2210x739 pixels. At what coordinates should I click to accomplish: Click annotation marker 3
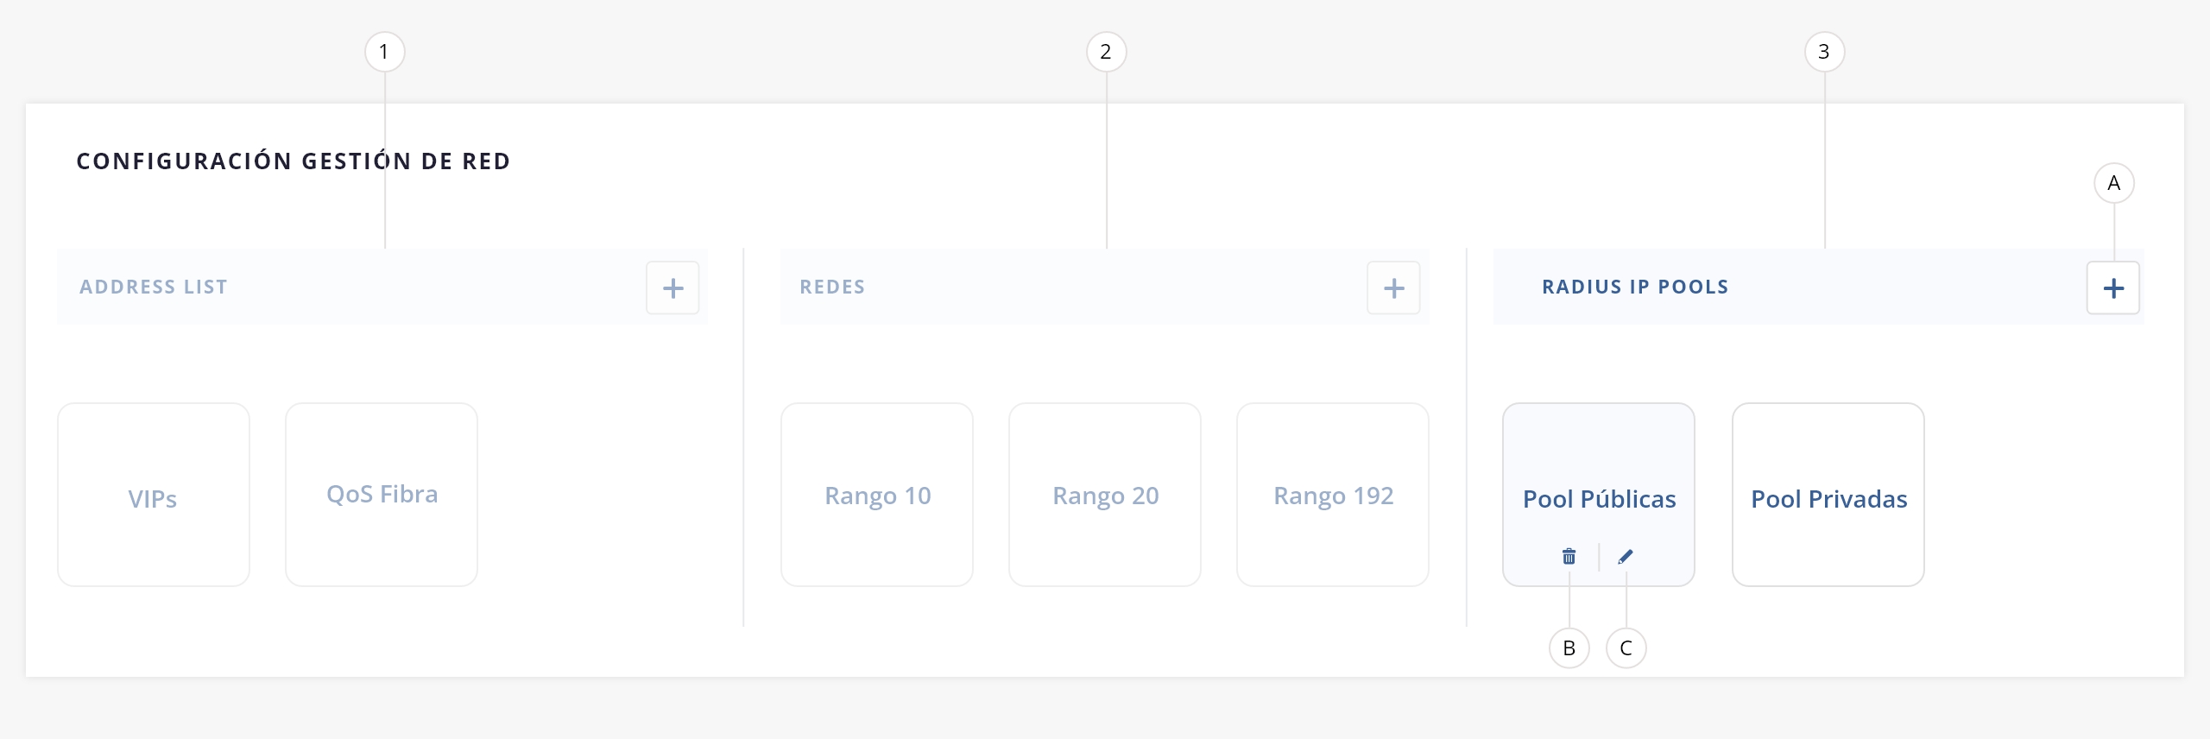(x=1824, y=52)
